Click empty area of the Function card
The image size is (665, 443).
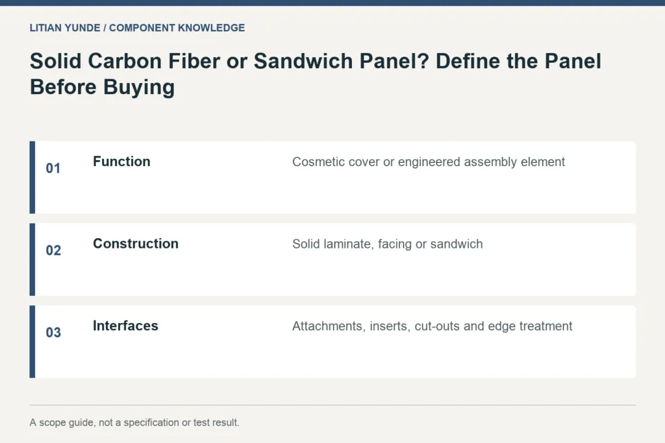(382, 193)
